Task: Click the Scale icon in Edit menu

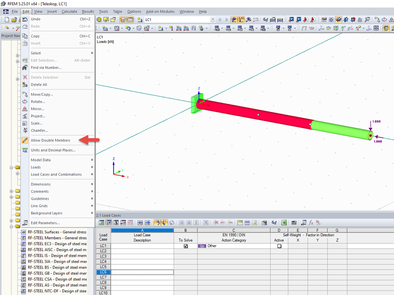Action: click(25, 123)
